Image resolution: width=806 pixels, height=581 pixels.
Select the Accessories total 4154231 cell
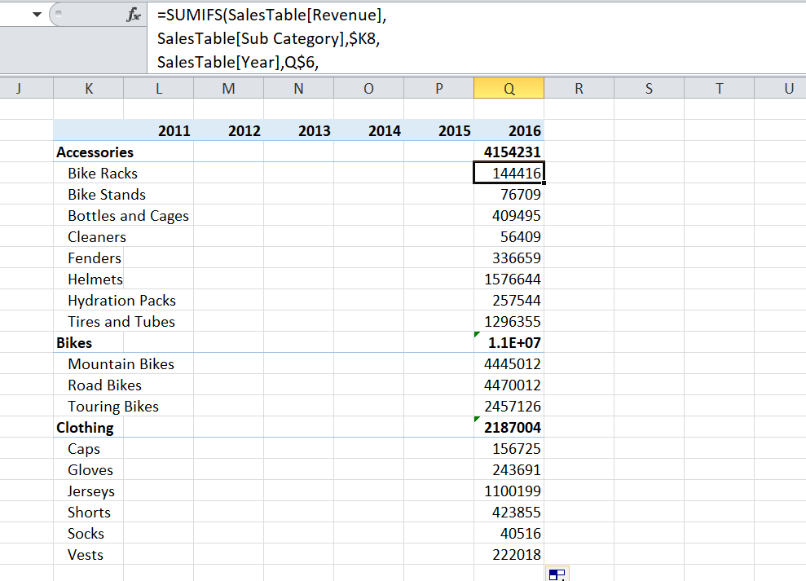[x=509, y=152]
